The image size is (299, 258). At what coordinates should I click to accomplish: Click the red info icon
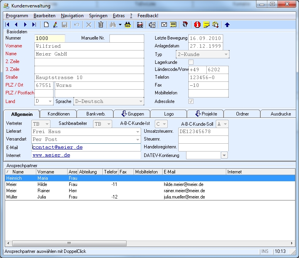[x=197, y=25]
